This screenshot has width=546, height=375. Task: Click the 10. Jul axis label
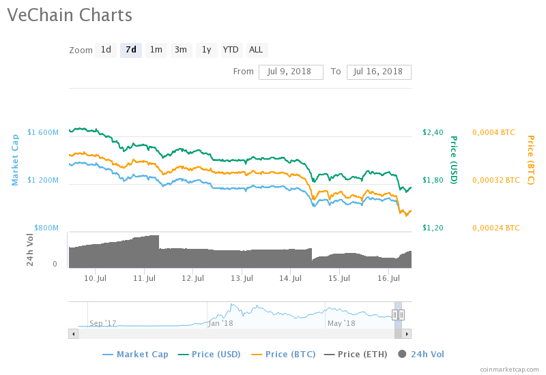tap(95, 278)
